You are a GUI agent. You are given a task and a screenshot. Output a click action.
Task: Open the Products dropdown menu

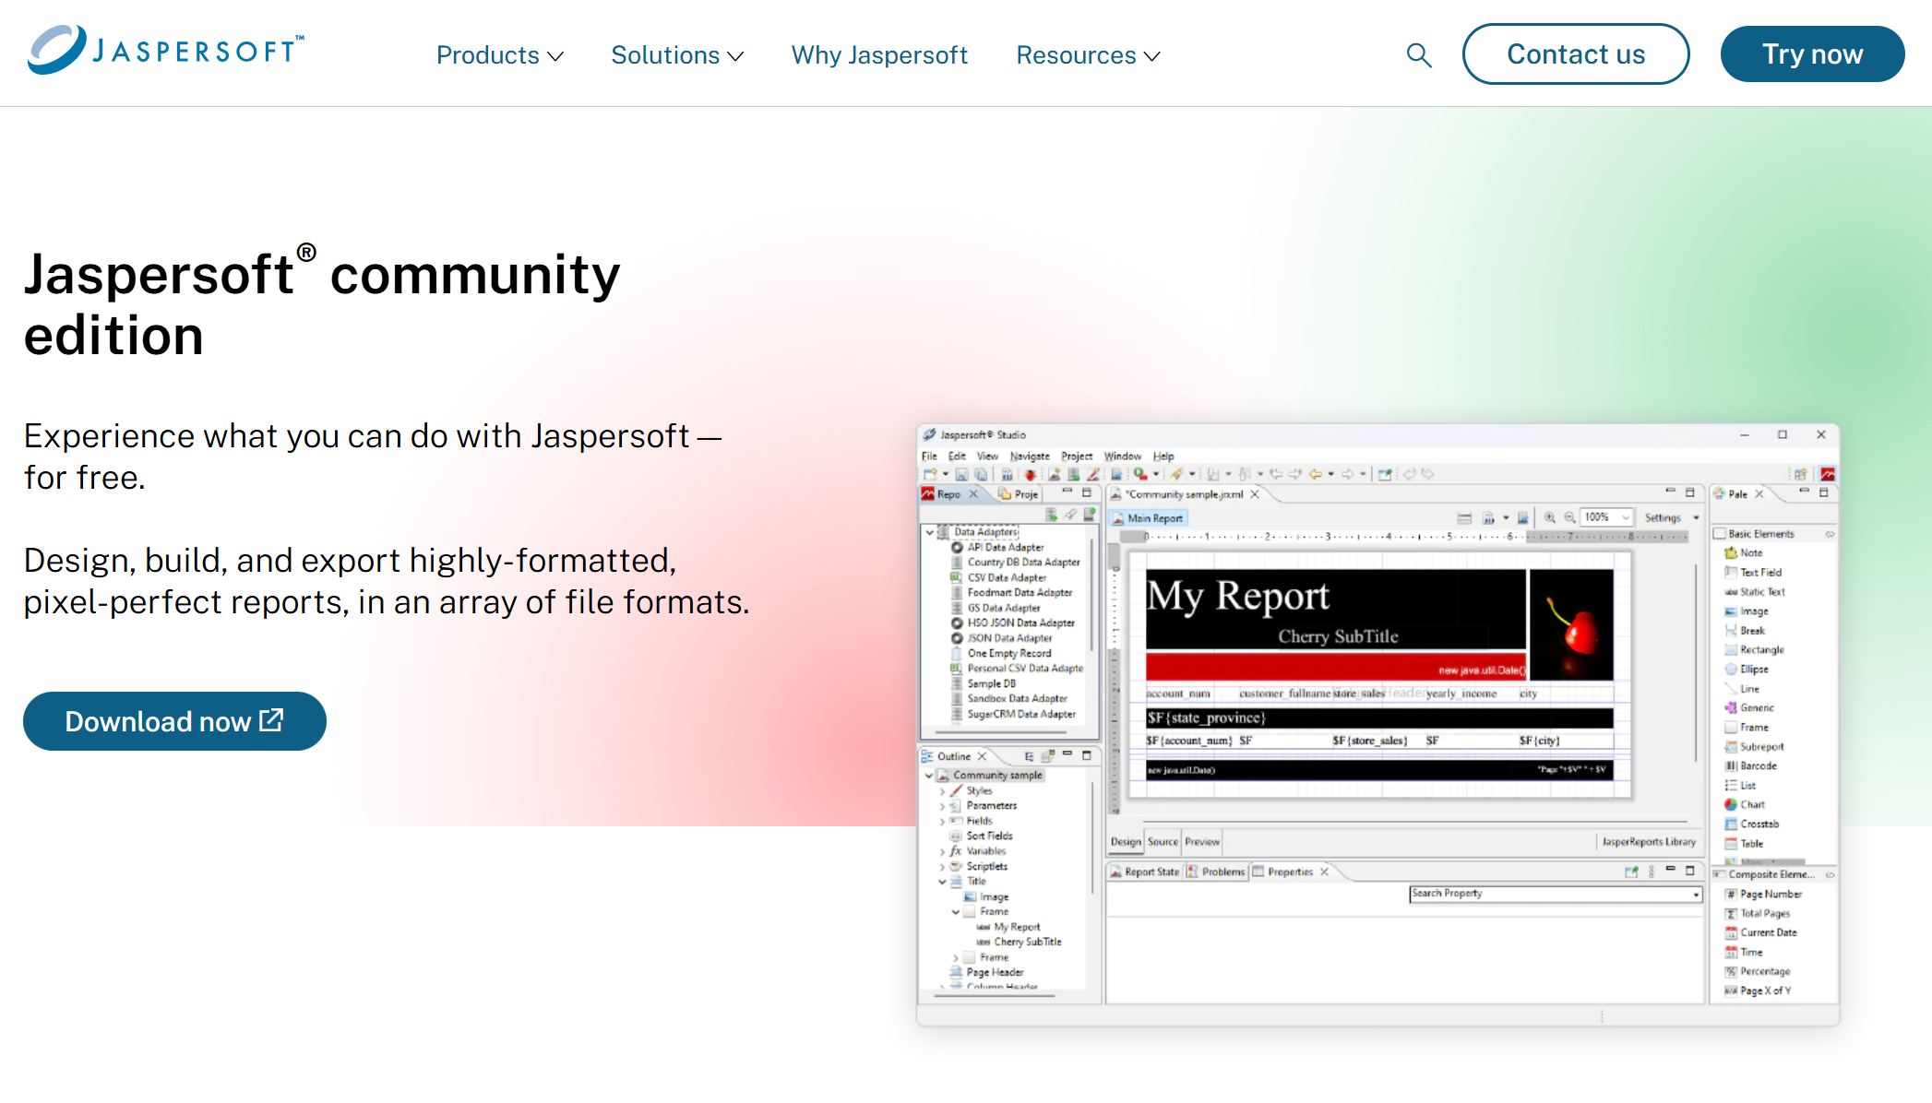pyautogui.click(x=499, y=55)
